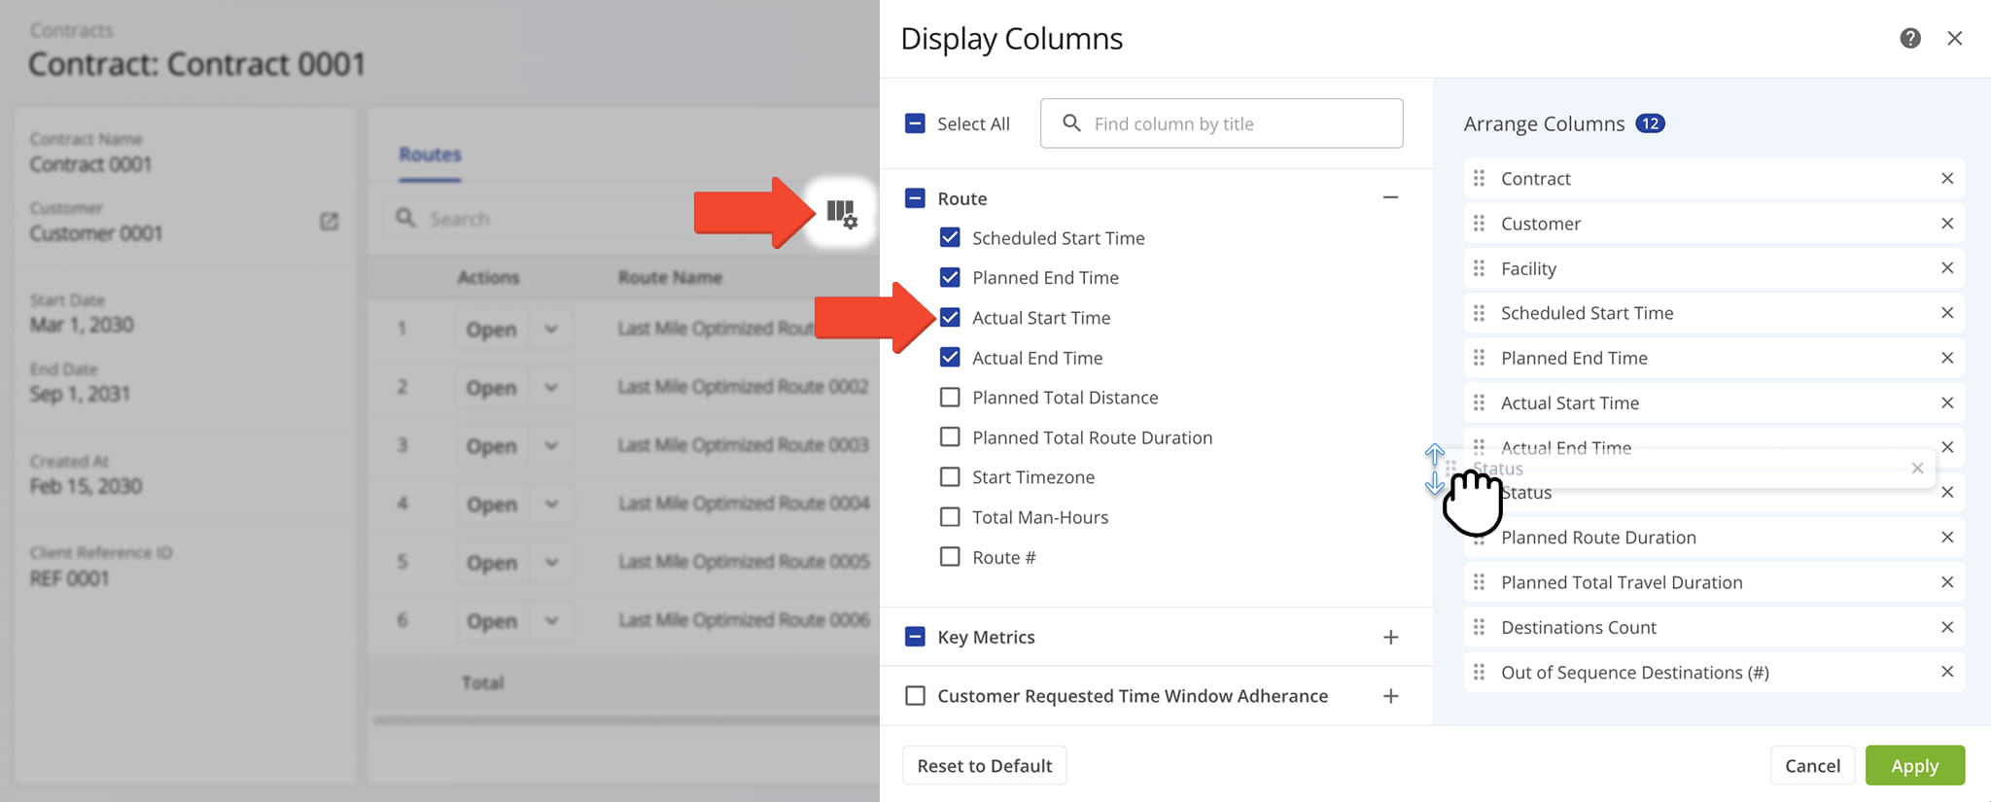Remove Contract column from arrangement
The image size is (1991, 802).
[x=1946, y=179]
